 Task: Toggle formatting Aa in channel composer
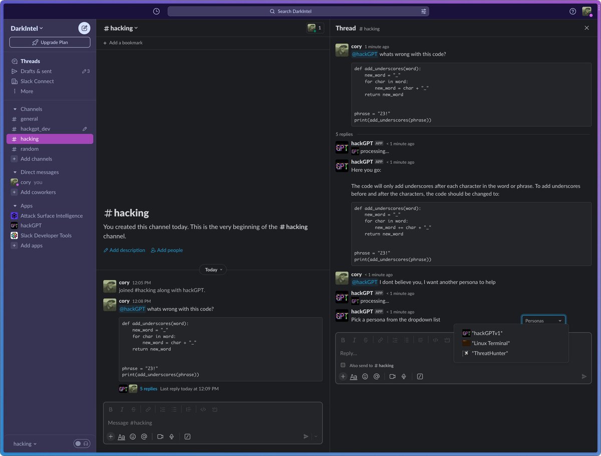pos(121,436)
